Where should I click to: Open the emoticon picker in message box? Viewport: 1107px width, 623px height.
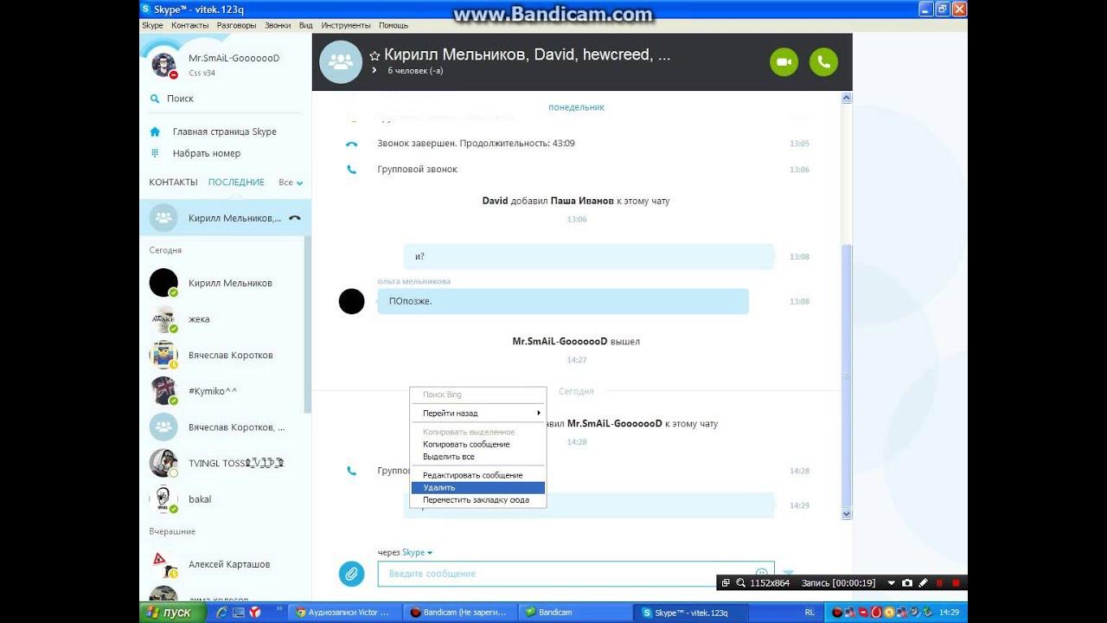[x=761, y=574]
